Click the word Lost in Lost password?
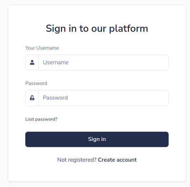Image resolution: width=190 pixels, height=187 pixels. click(x=30, y=119)
